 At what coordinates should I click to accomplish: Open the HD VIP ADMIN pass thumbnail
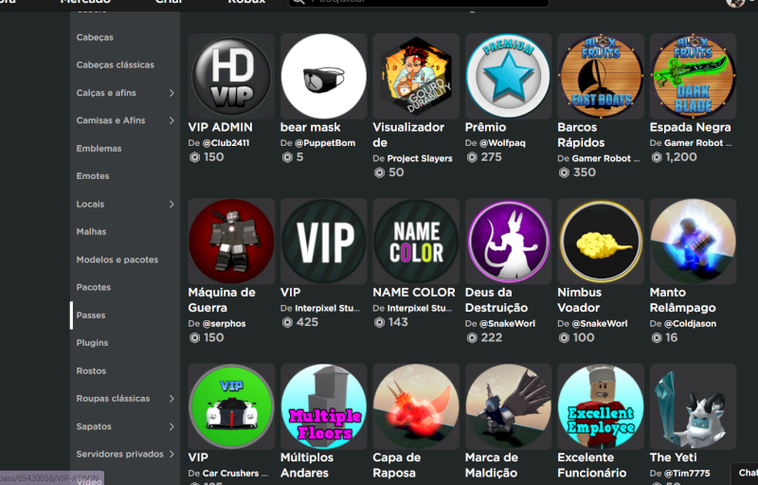231,77
